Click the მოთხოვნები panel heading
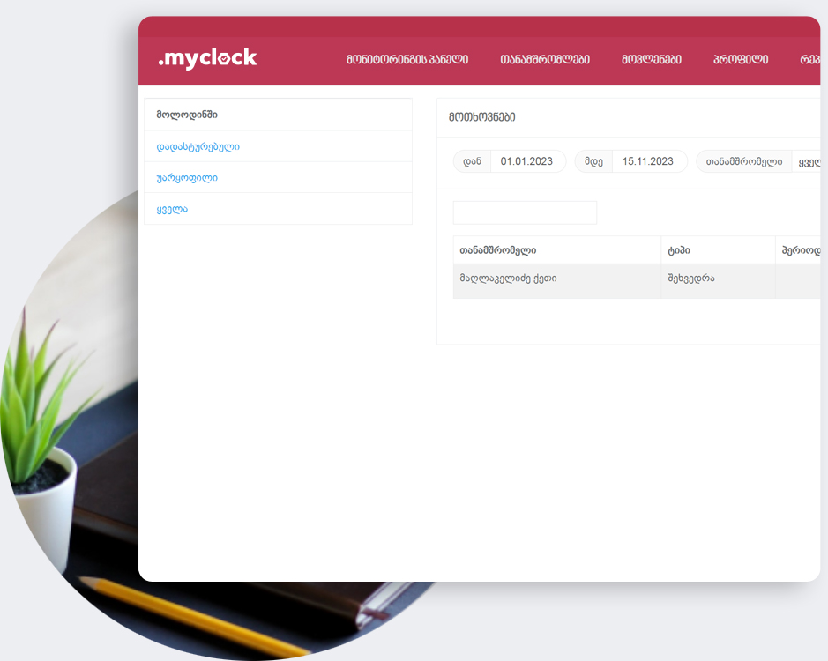The image size is (828, 661). (x=481, y=116)
